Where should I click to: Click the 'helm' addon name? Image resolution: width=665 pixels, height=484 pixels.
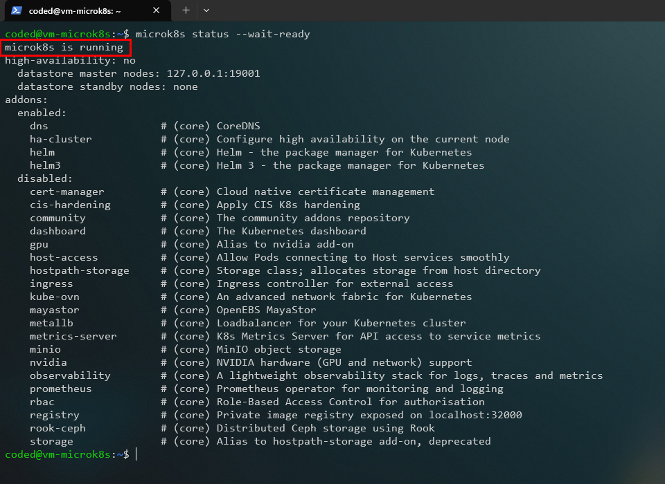(x=42, y=152)
